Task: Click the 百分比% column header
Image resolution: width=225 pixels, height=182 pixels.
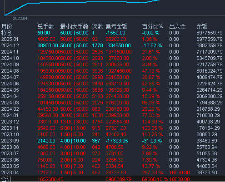Action: click(x=152, y=26)
